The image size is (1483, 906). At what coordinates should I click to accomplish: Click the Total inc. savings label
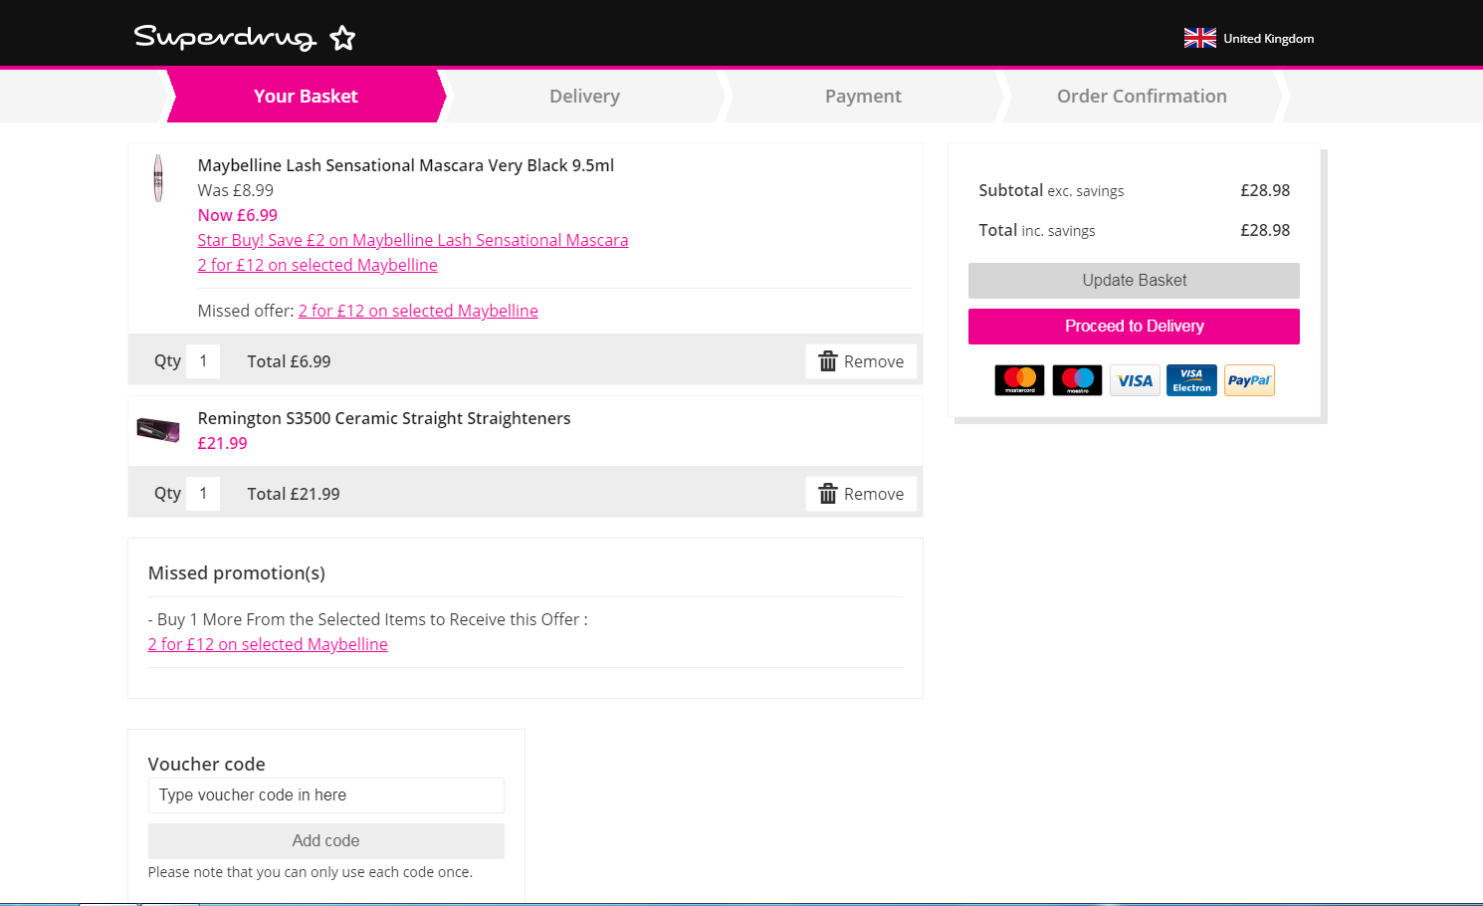[1037, 230]
